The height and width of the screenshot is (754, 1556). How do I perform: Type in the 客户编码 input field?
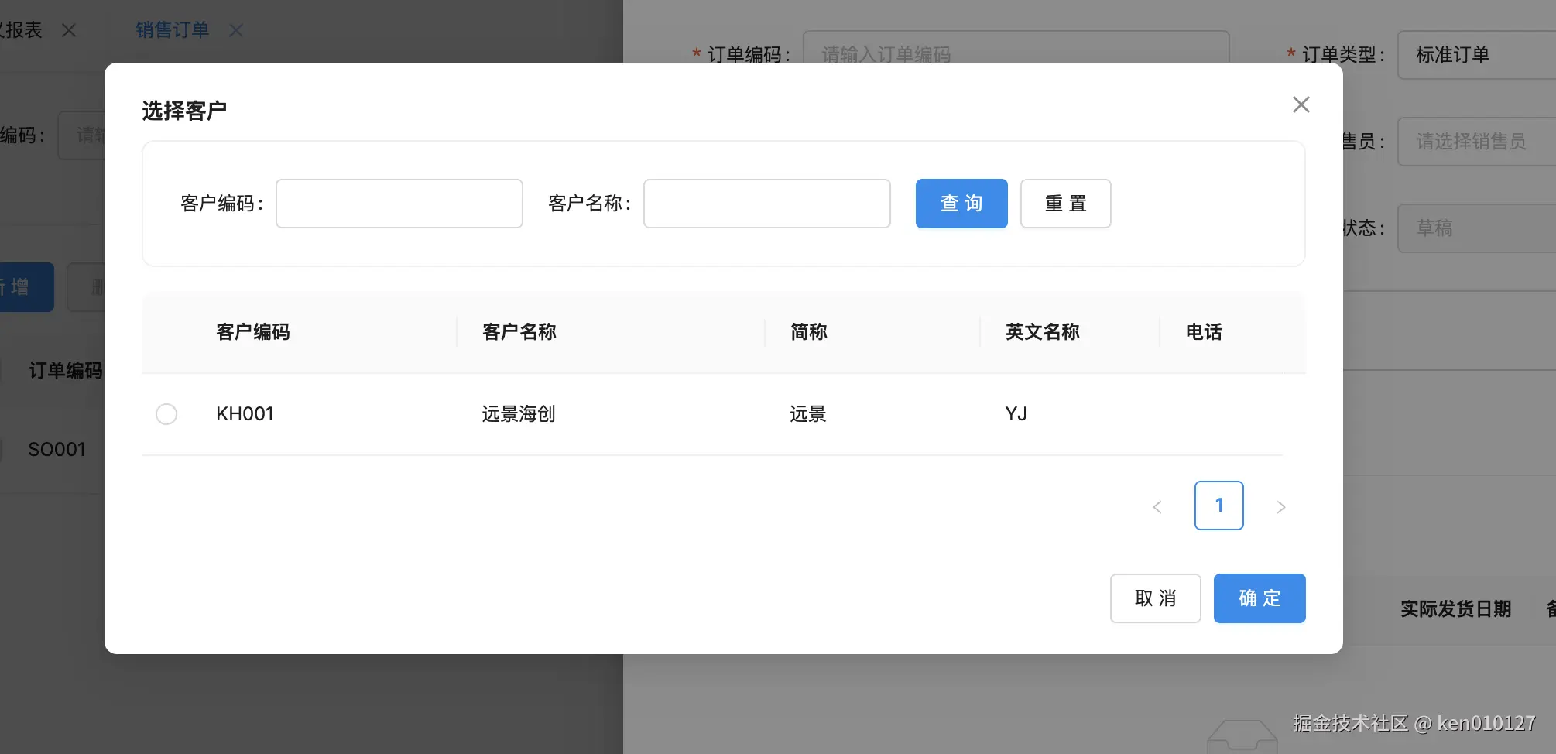coord(399,203)
